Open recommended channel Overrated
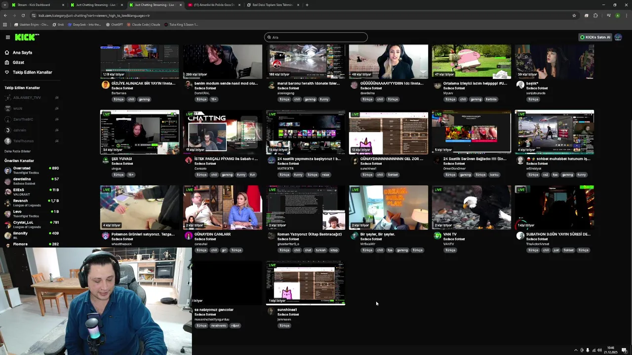 pos(32,170)
